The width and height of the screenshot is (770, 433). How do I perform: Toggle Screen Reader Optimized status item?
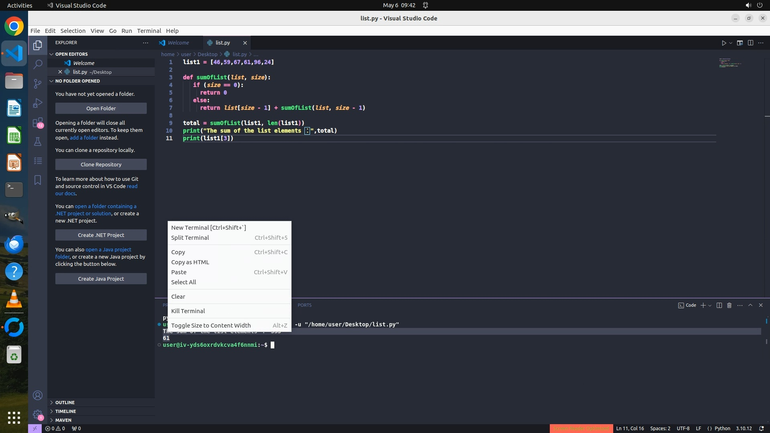click(581, 428)
